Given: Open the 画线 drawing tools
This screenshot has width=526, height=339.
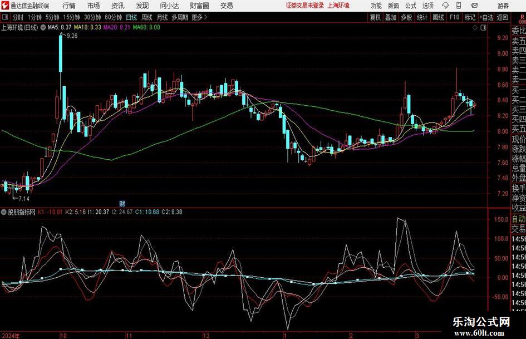Looking at the screenshot, I should pos(438,17).
